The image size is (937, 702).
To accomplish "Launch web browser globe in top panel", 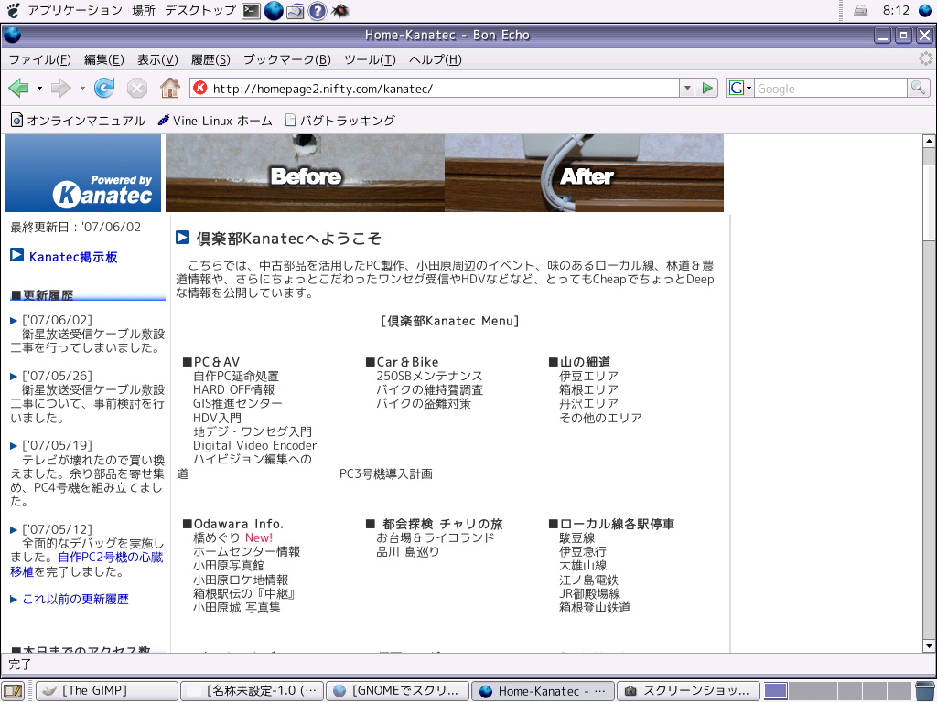I will tap(273, 11).
